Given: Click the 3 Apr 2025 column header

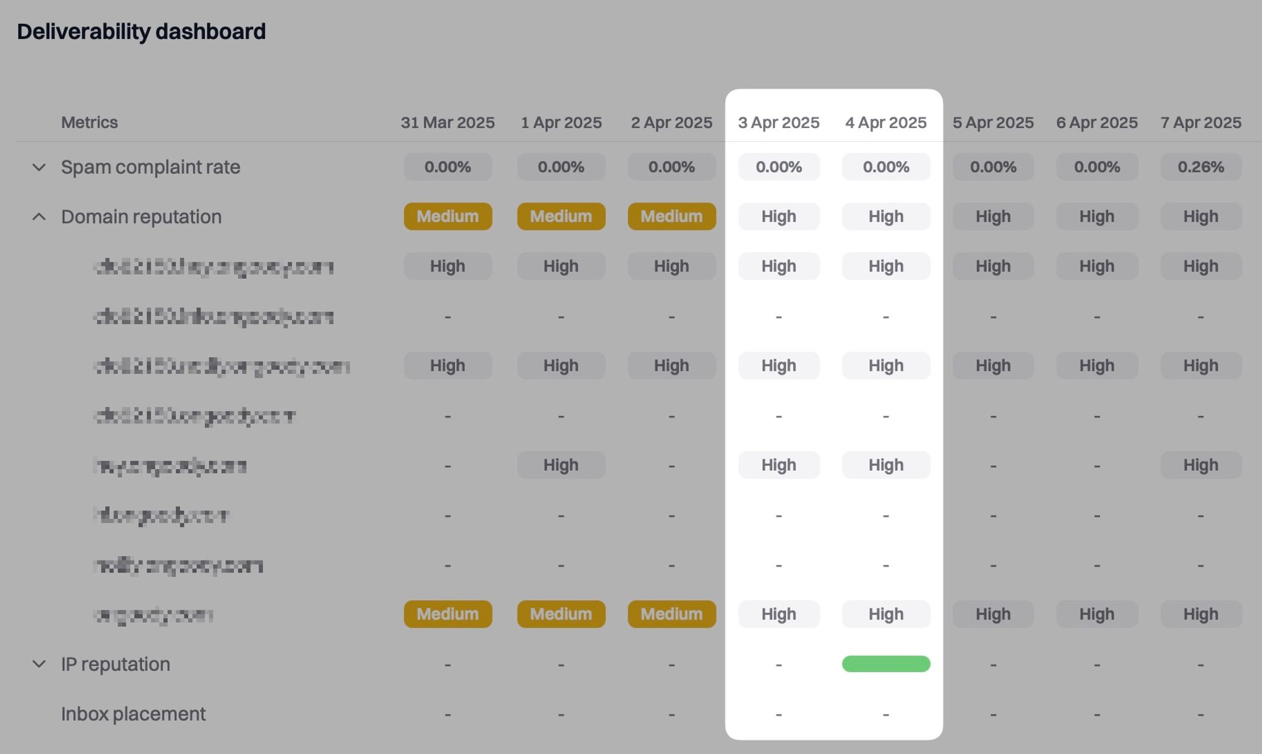Looking at the screenshot, I should click(778, 122).
